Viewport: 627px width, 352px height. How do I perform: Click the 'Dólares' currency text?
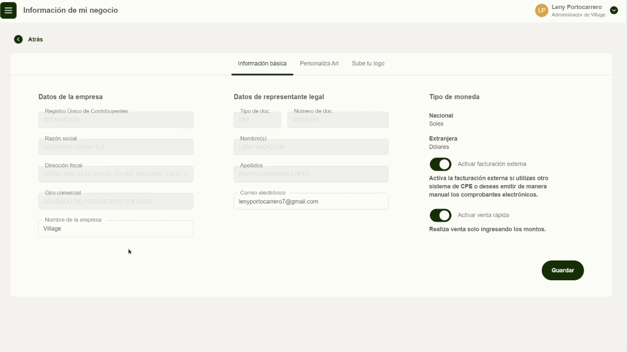coord(439,147)
